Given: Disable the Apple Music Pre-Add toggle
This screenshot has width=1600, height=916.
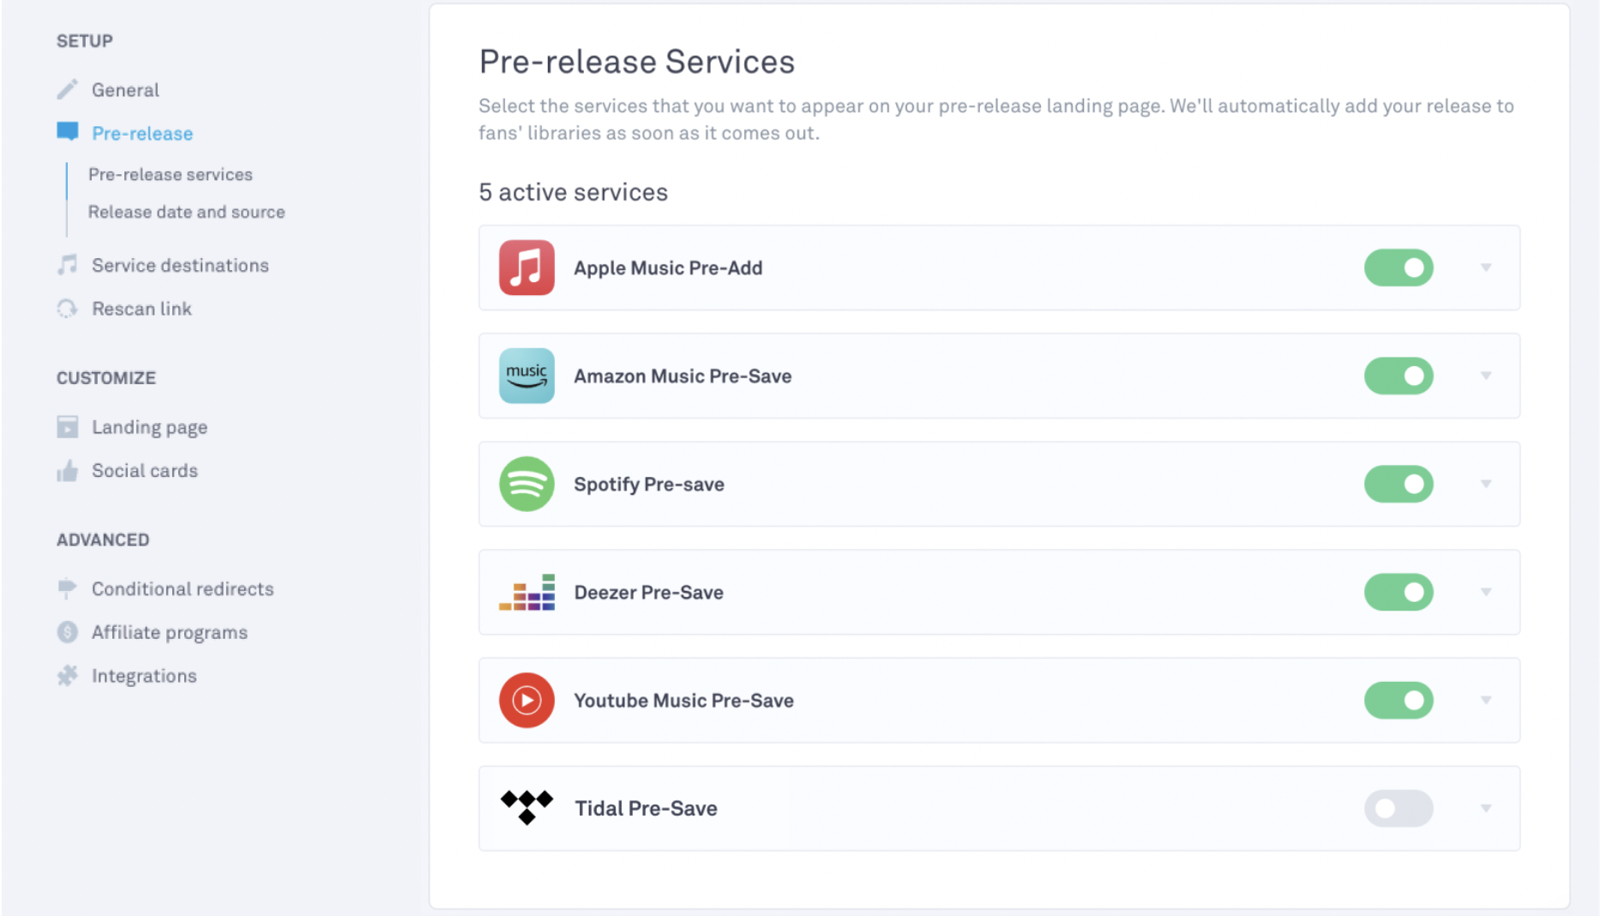Looking at the screenshot, I should tap(1398, 268).
